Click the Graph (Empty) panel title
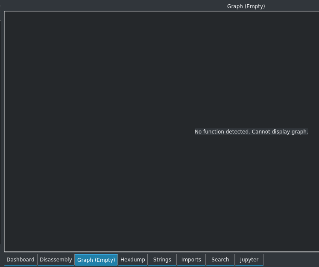The width and height of the screenshot is (319, 267). [x=246, y=6]
